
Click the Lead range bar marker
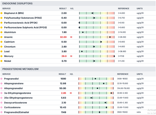[x=82, y=51]
